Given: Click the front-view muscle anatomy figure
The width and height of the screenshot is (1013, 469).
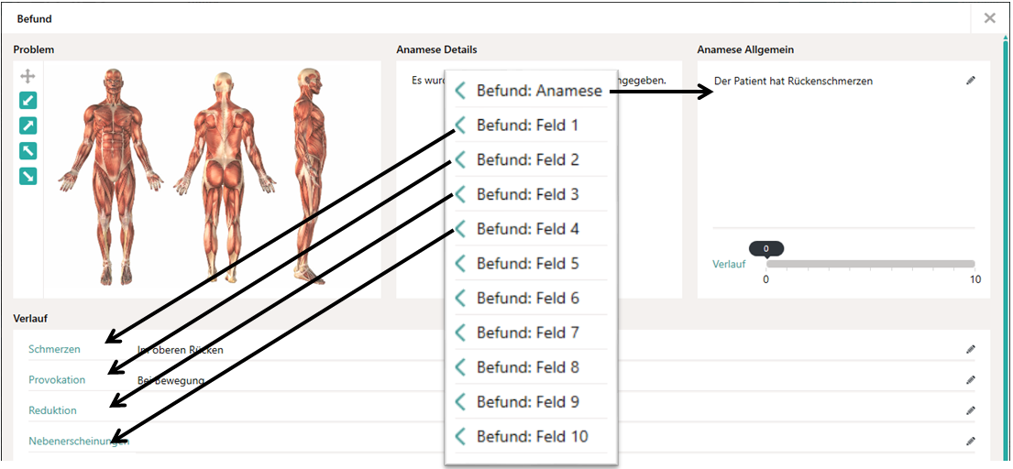Looking at the screenshot, I should (x=109, y=174).
